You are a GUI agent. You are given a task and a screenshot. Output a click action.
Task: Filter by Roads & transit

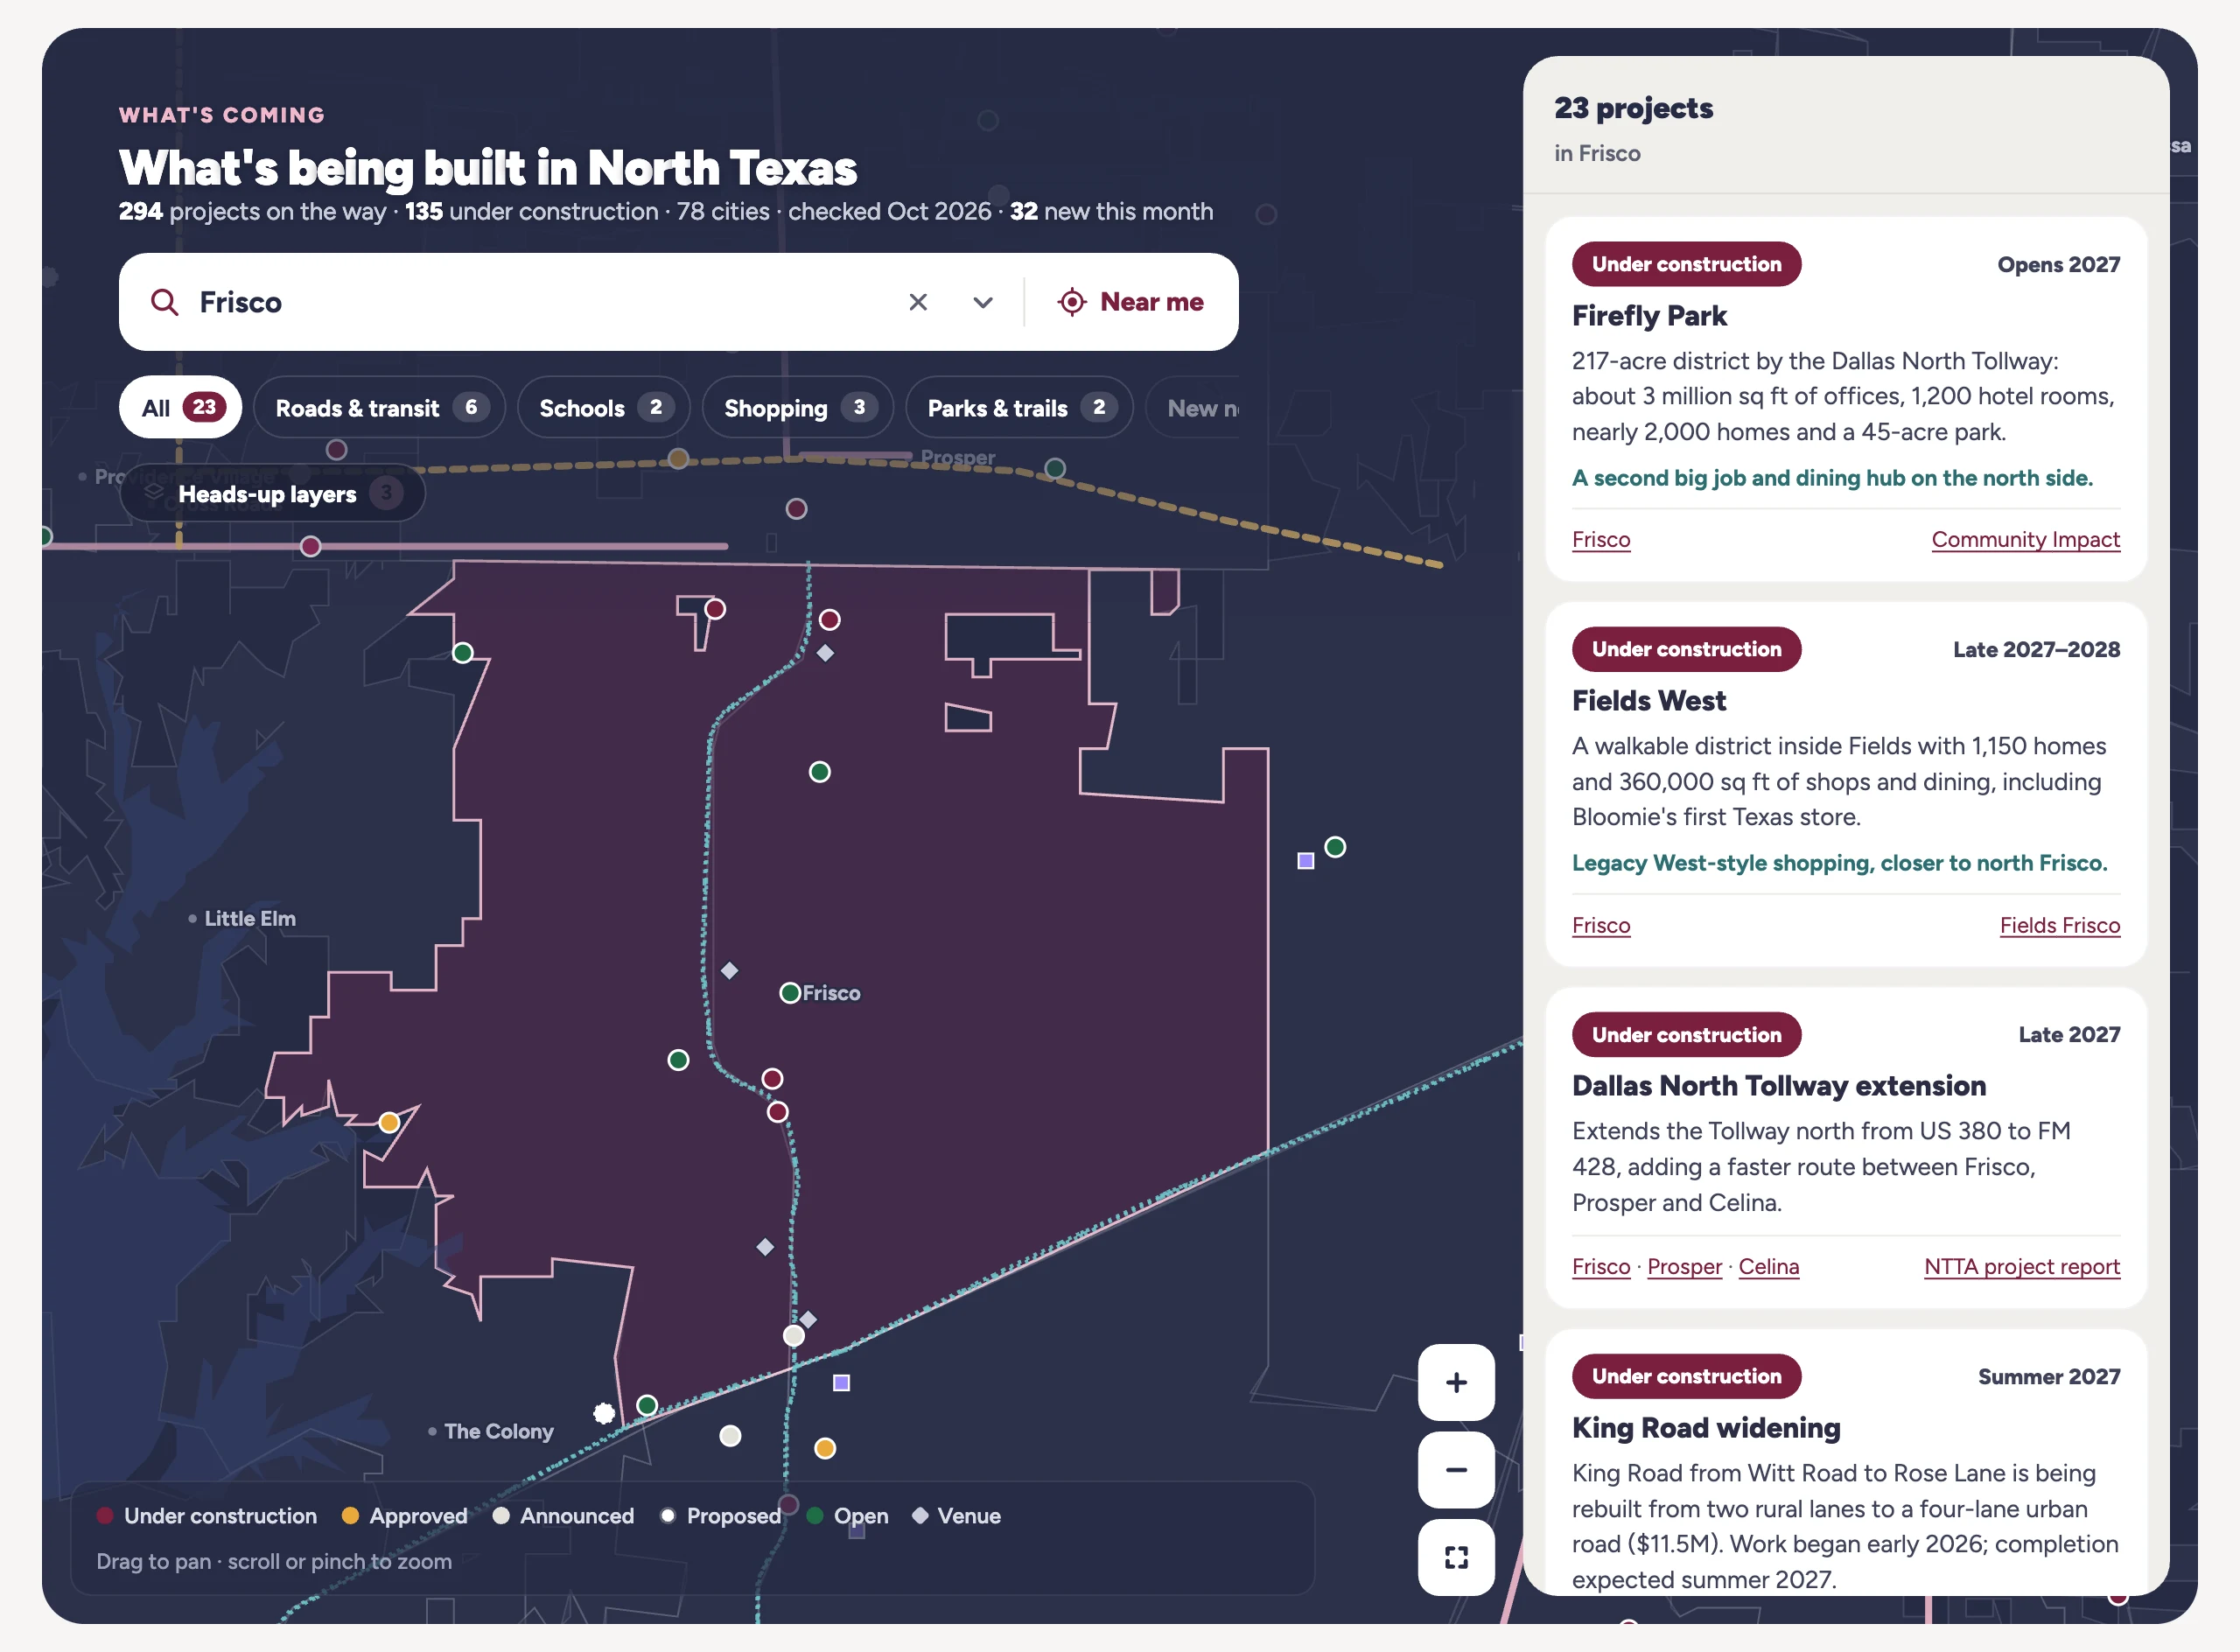point(379,408)
